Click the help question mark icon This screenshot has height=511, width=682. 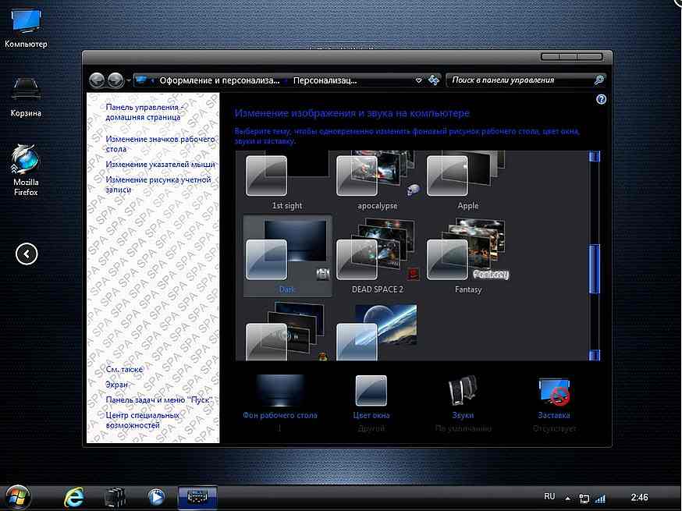(x=601, y=100)
